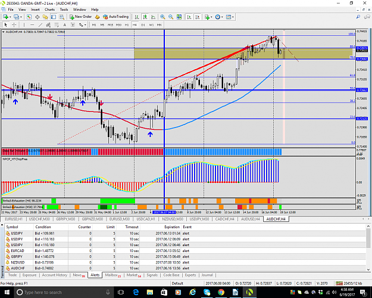Switch chart to Bar Chart mode

[x=137, y=17]
